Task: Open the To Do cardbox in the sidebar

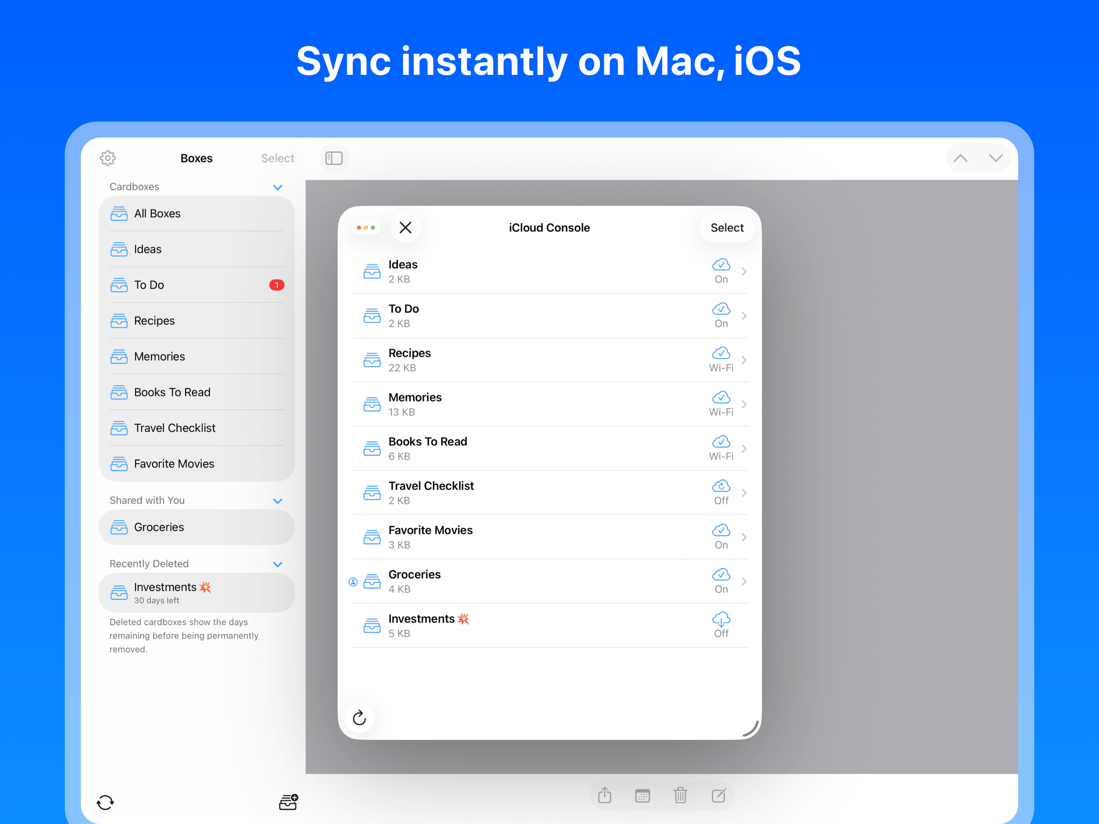Action: (x=197, y=285)
